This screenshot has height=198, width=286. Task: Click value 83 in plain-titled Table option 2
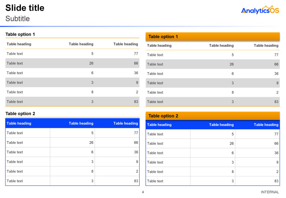136,181
